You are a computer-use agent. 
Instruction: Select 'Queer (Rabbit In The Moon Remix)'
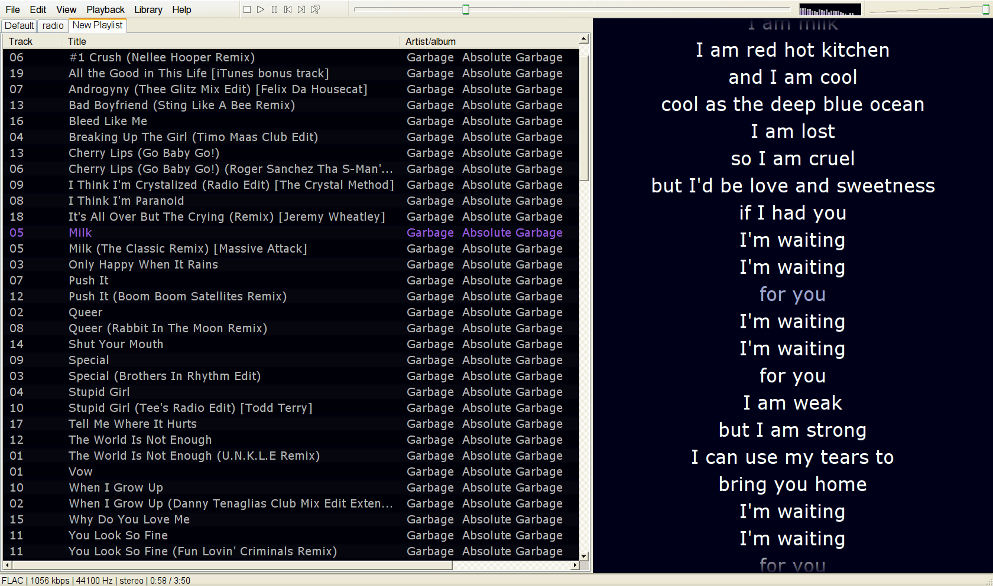(x=291, y=328)
